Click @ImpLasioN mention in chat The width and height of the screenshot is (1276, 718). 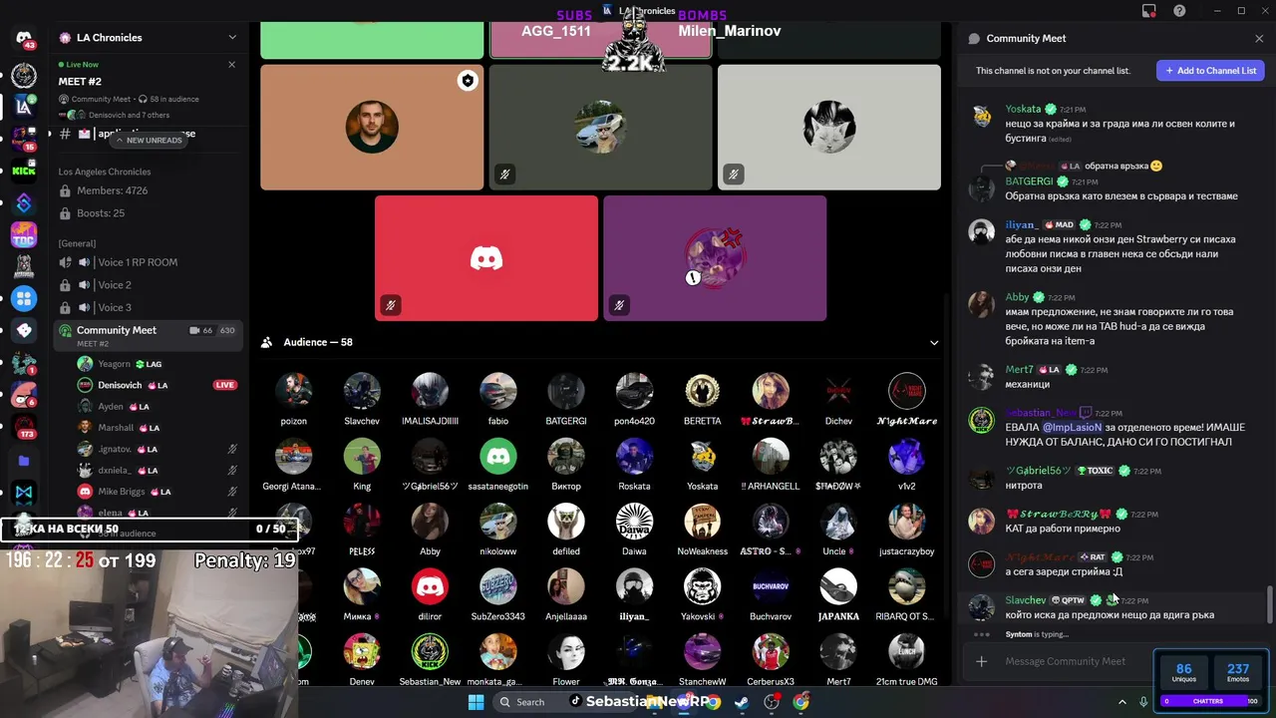point(1072,427)
